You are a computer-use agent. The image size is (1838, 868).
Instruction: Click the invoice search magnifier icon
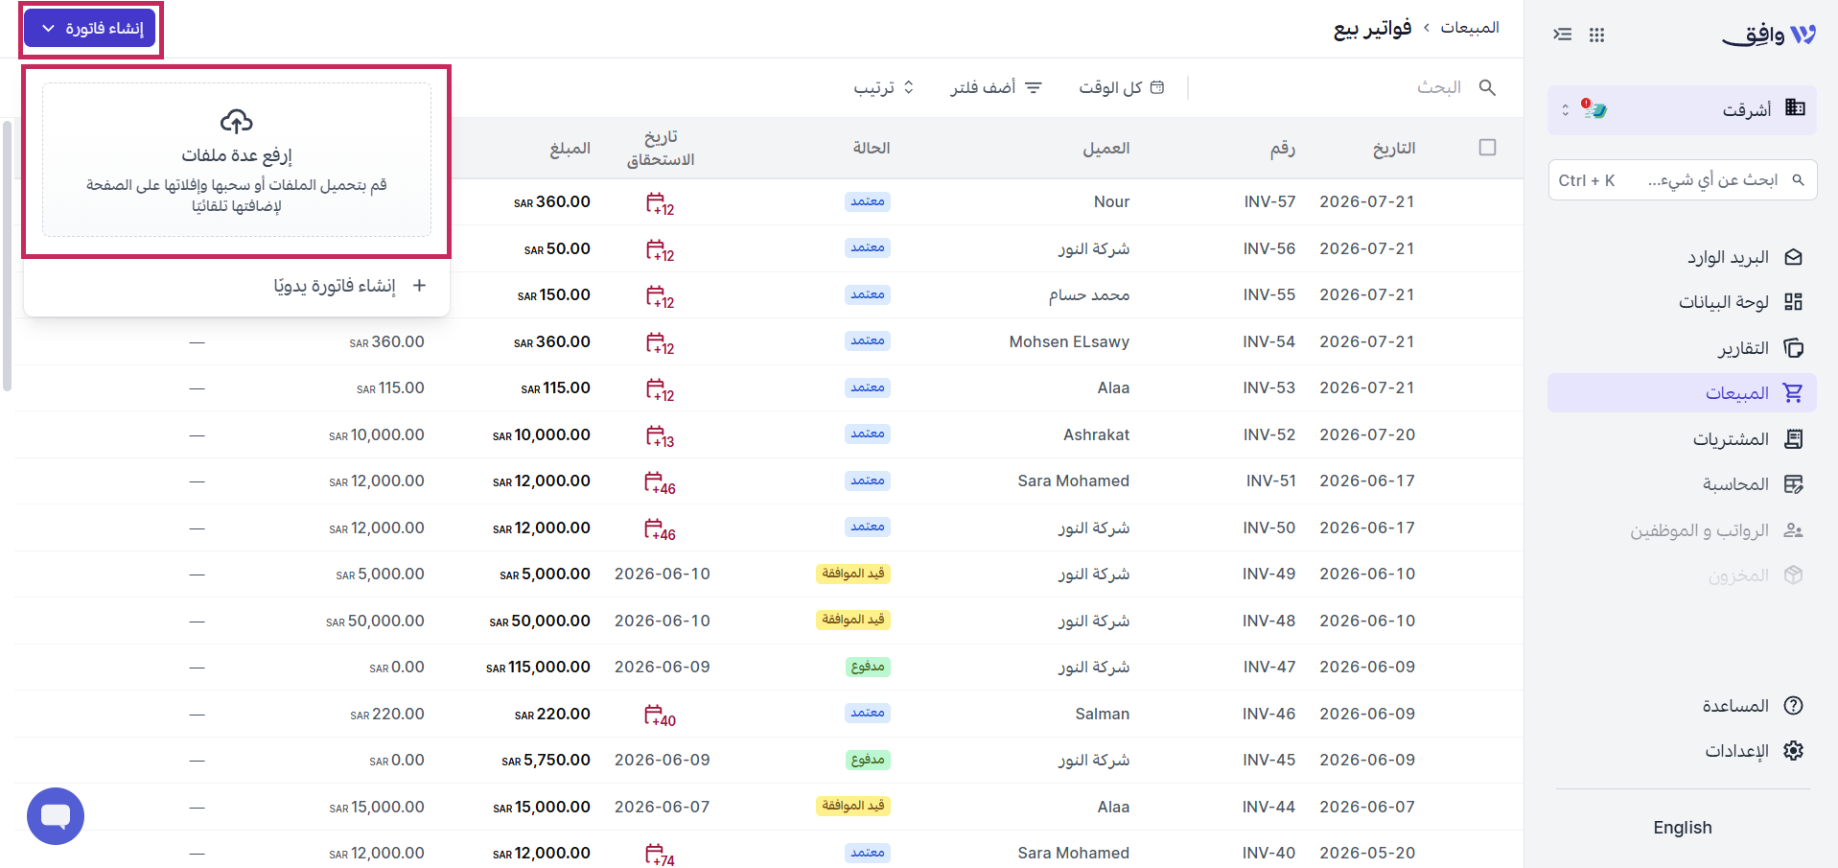click(1487, 87)
